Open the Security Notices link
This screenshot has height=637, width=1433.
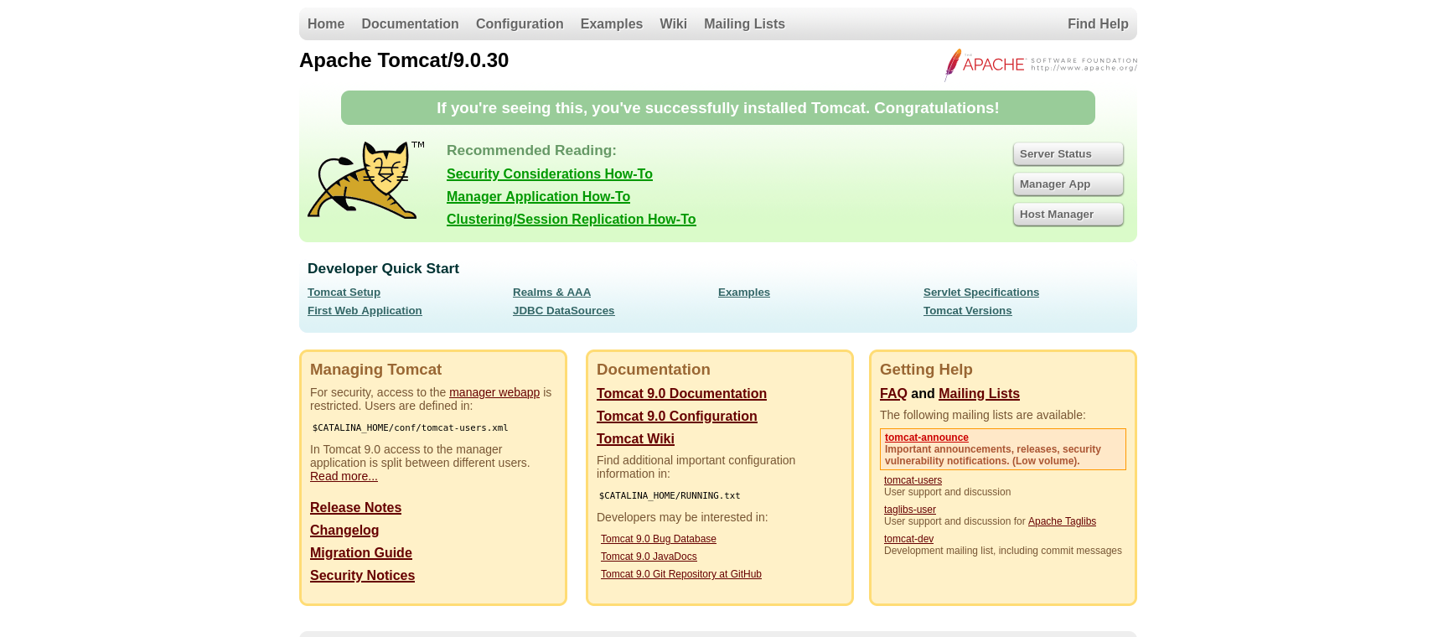pyautogui.click(x=362, y=576)
